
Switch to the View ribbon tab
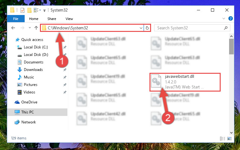point(69,19)
